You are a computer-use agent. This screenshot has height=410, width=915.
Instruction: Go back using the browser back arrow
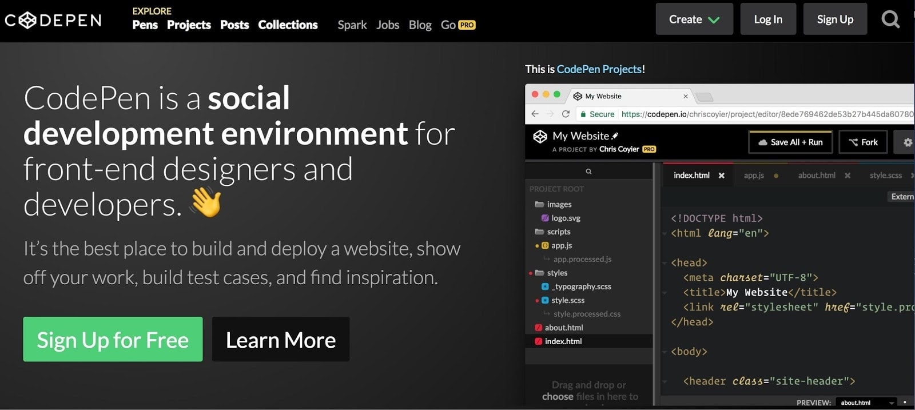(535, 114)
